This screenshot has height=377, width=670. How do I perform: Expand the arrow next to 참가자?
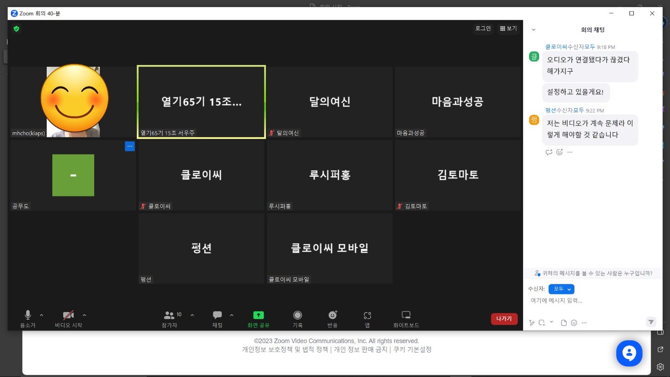[x=192, y=315]
